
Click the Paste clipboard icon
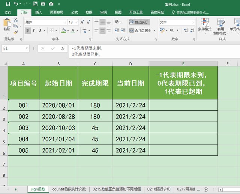pyautogui.click(x=7, y=22)
